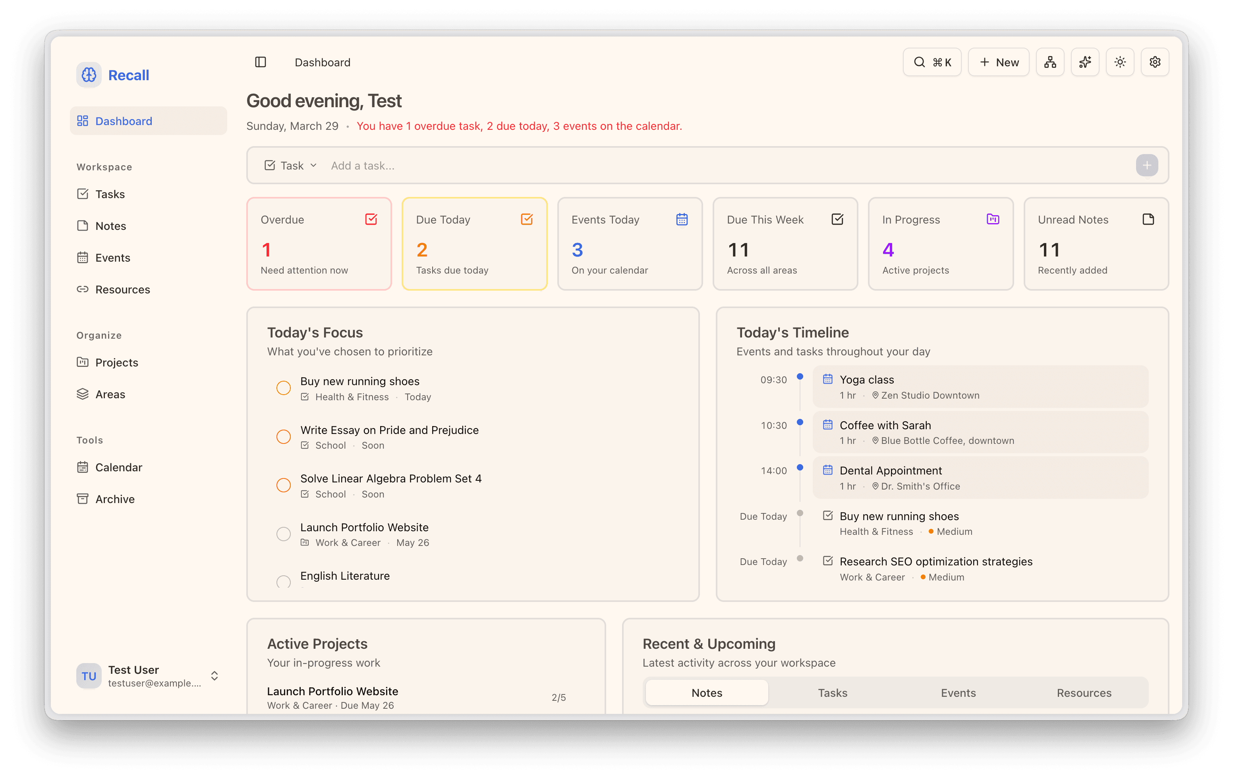Open Resources in the Workspace sidebar
This screenshot has height=779, width=1233.
point(122,289)
